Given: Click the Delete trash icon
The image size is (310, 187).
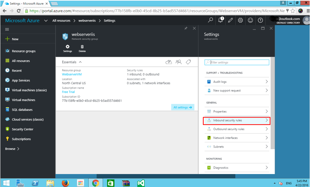Looking at the screenshot, I should [82, 48].
